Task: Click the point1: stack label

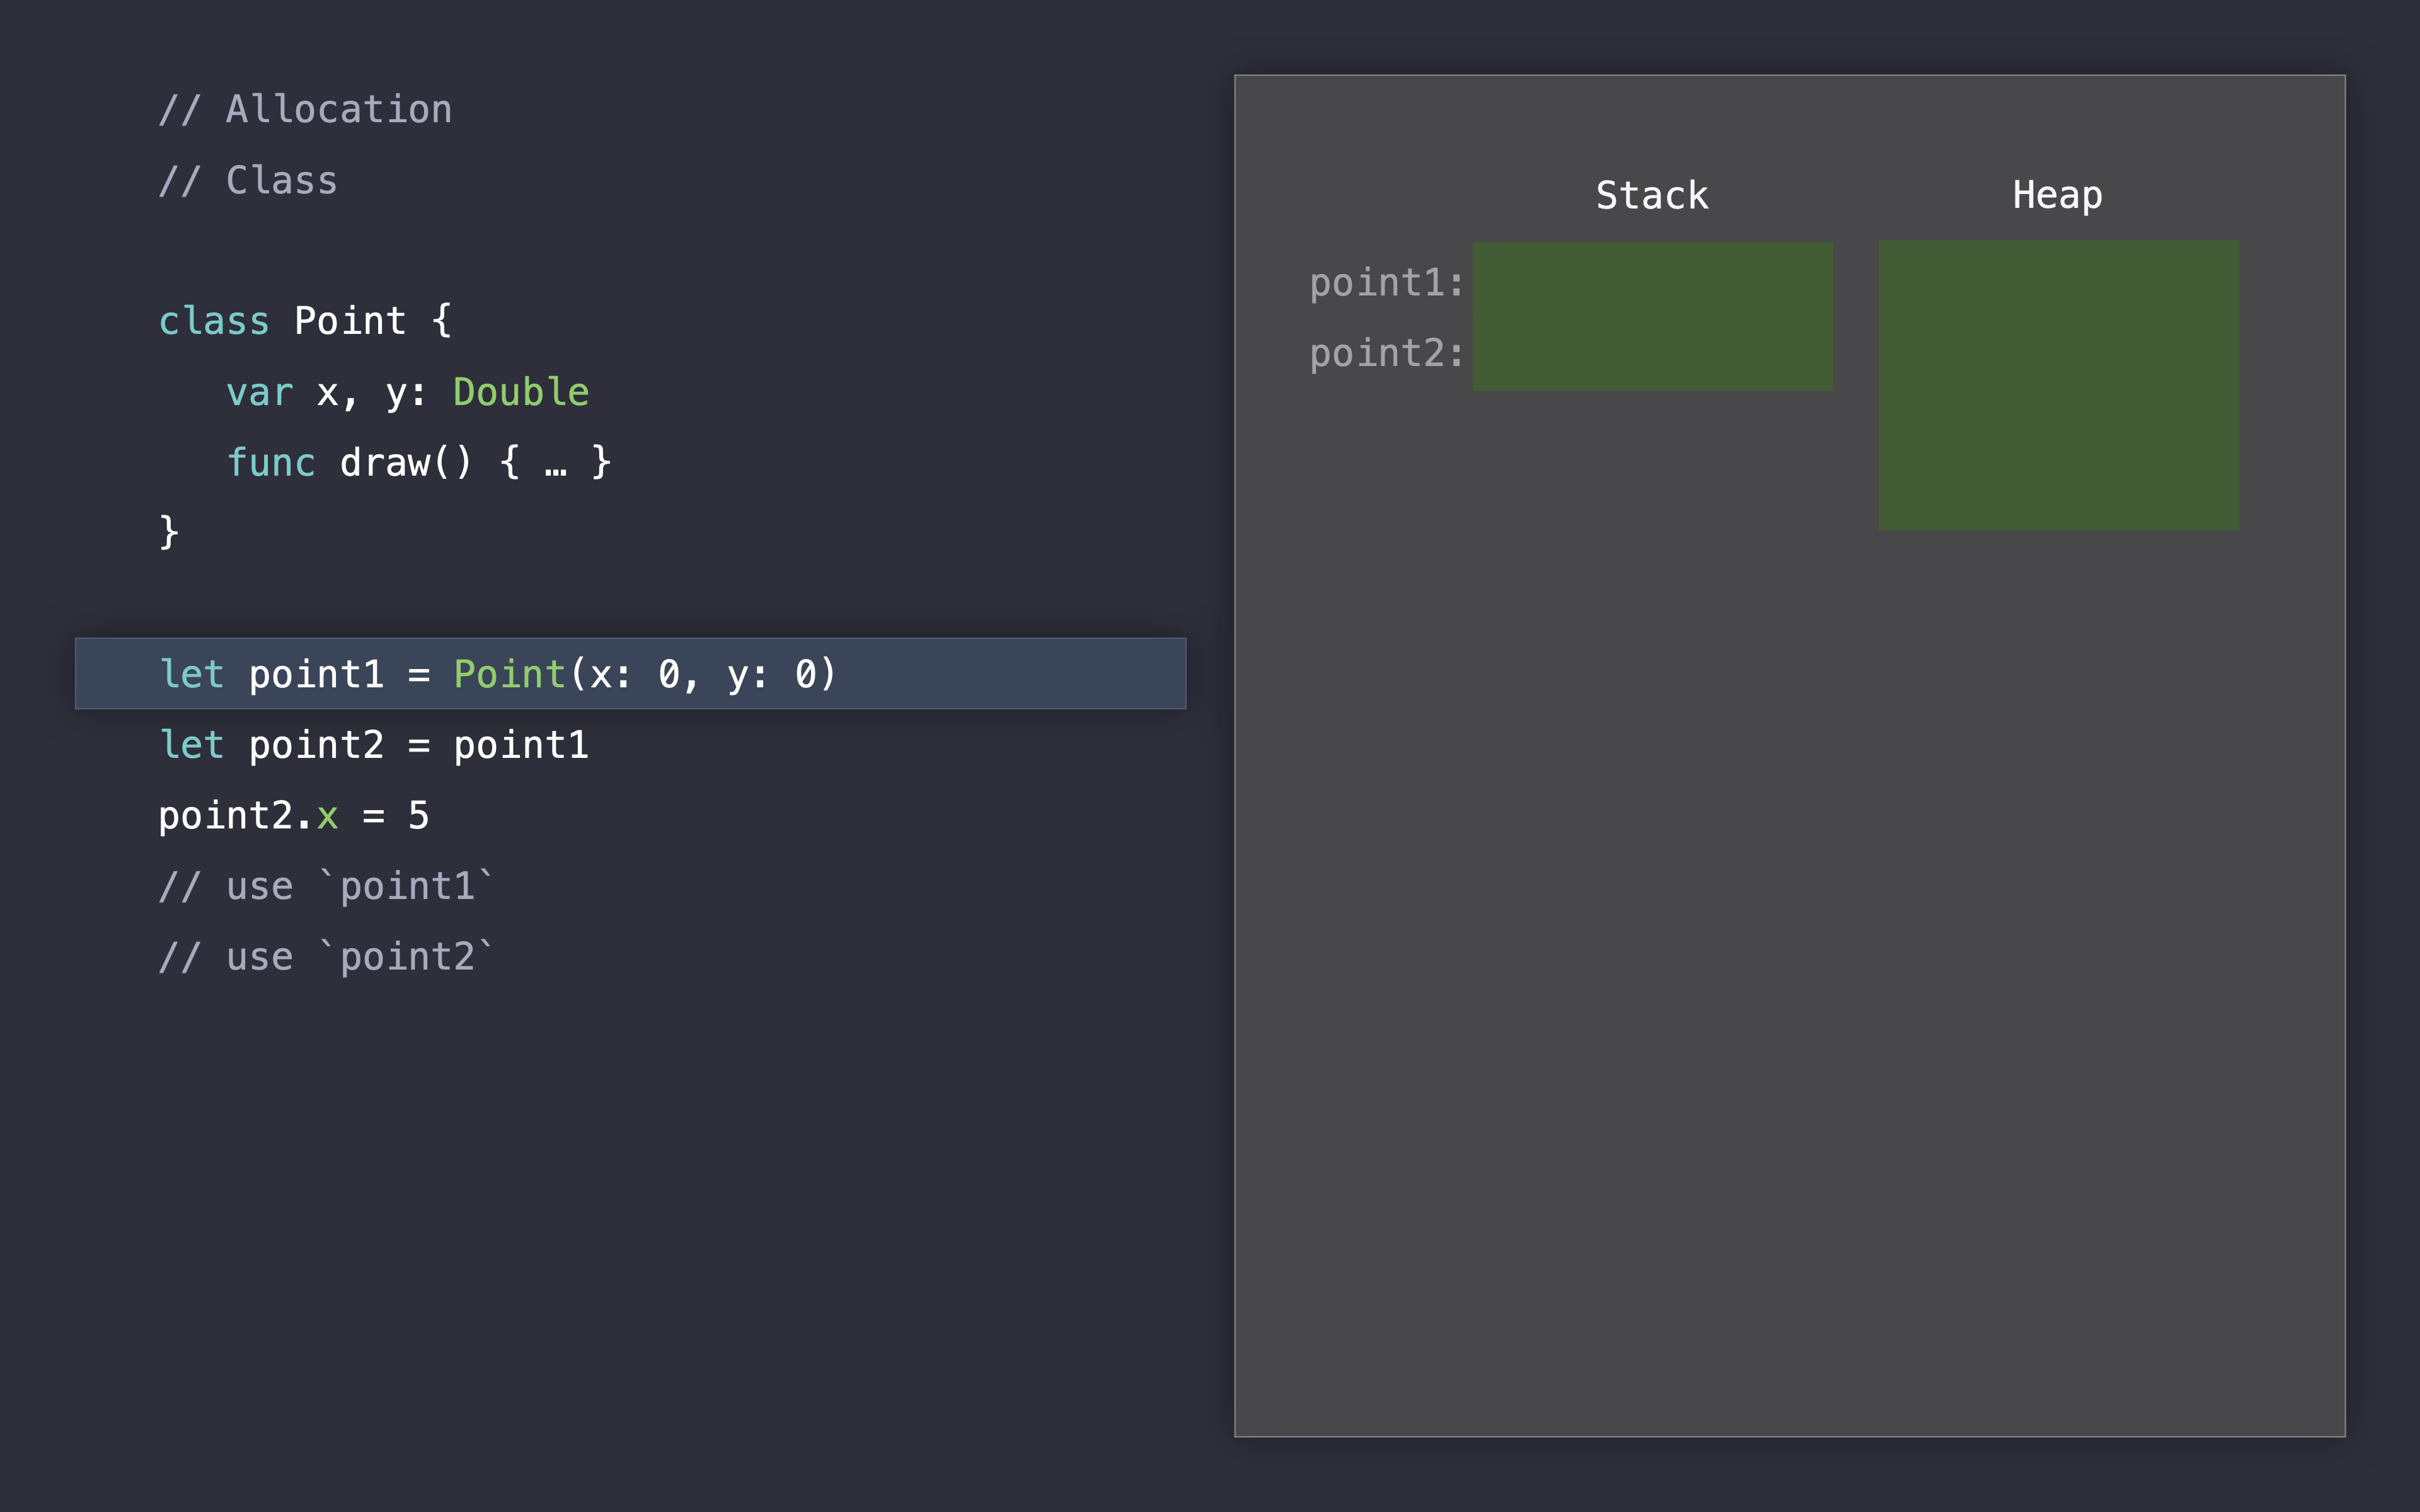Action: pyautogui.click(x=1386, y=283)
